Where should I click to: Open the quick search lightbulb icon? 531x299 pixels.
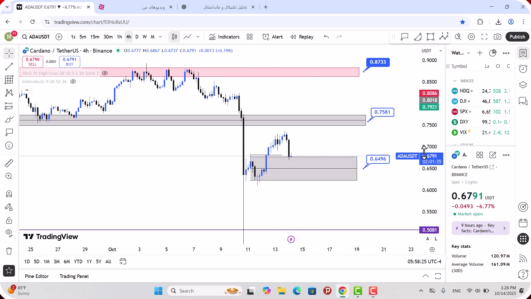coord(458,37)
